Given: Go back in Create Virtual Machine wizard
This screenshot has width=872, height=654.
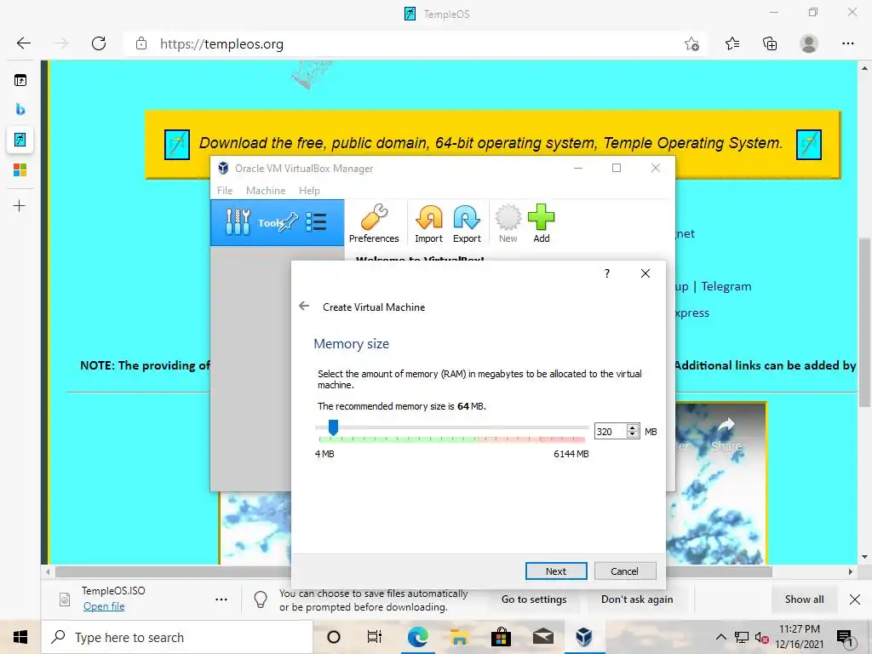Looking at the screenshot, I should coord(304,306).
